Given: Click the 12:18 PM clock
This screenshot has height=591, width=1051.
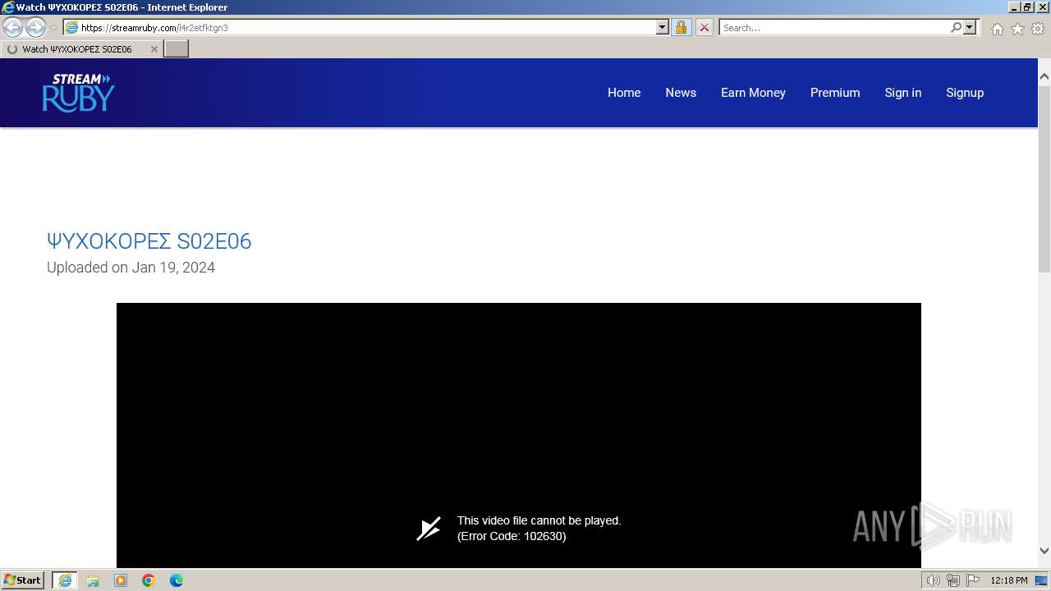Looking at the screenshot, I should click(x=1009, y=580).
